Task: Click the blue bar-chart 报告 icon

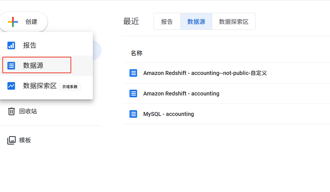Action: point(11,45)
